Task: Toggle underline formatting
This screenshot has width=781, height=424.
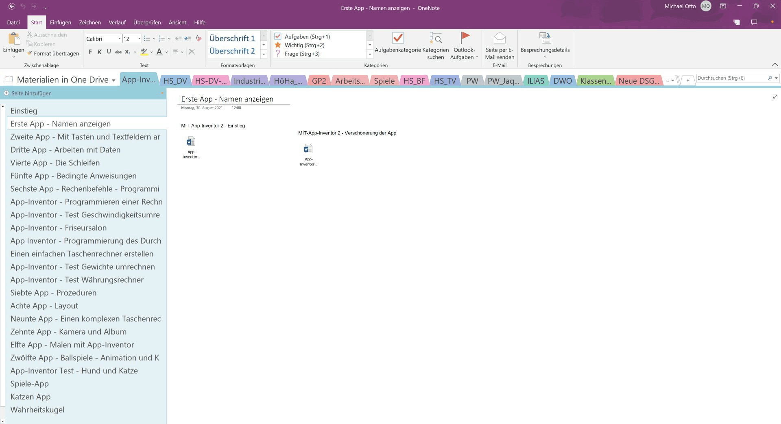Action: coord(108,52)
